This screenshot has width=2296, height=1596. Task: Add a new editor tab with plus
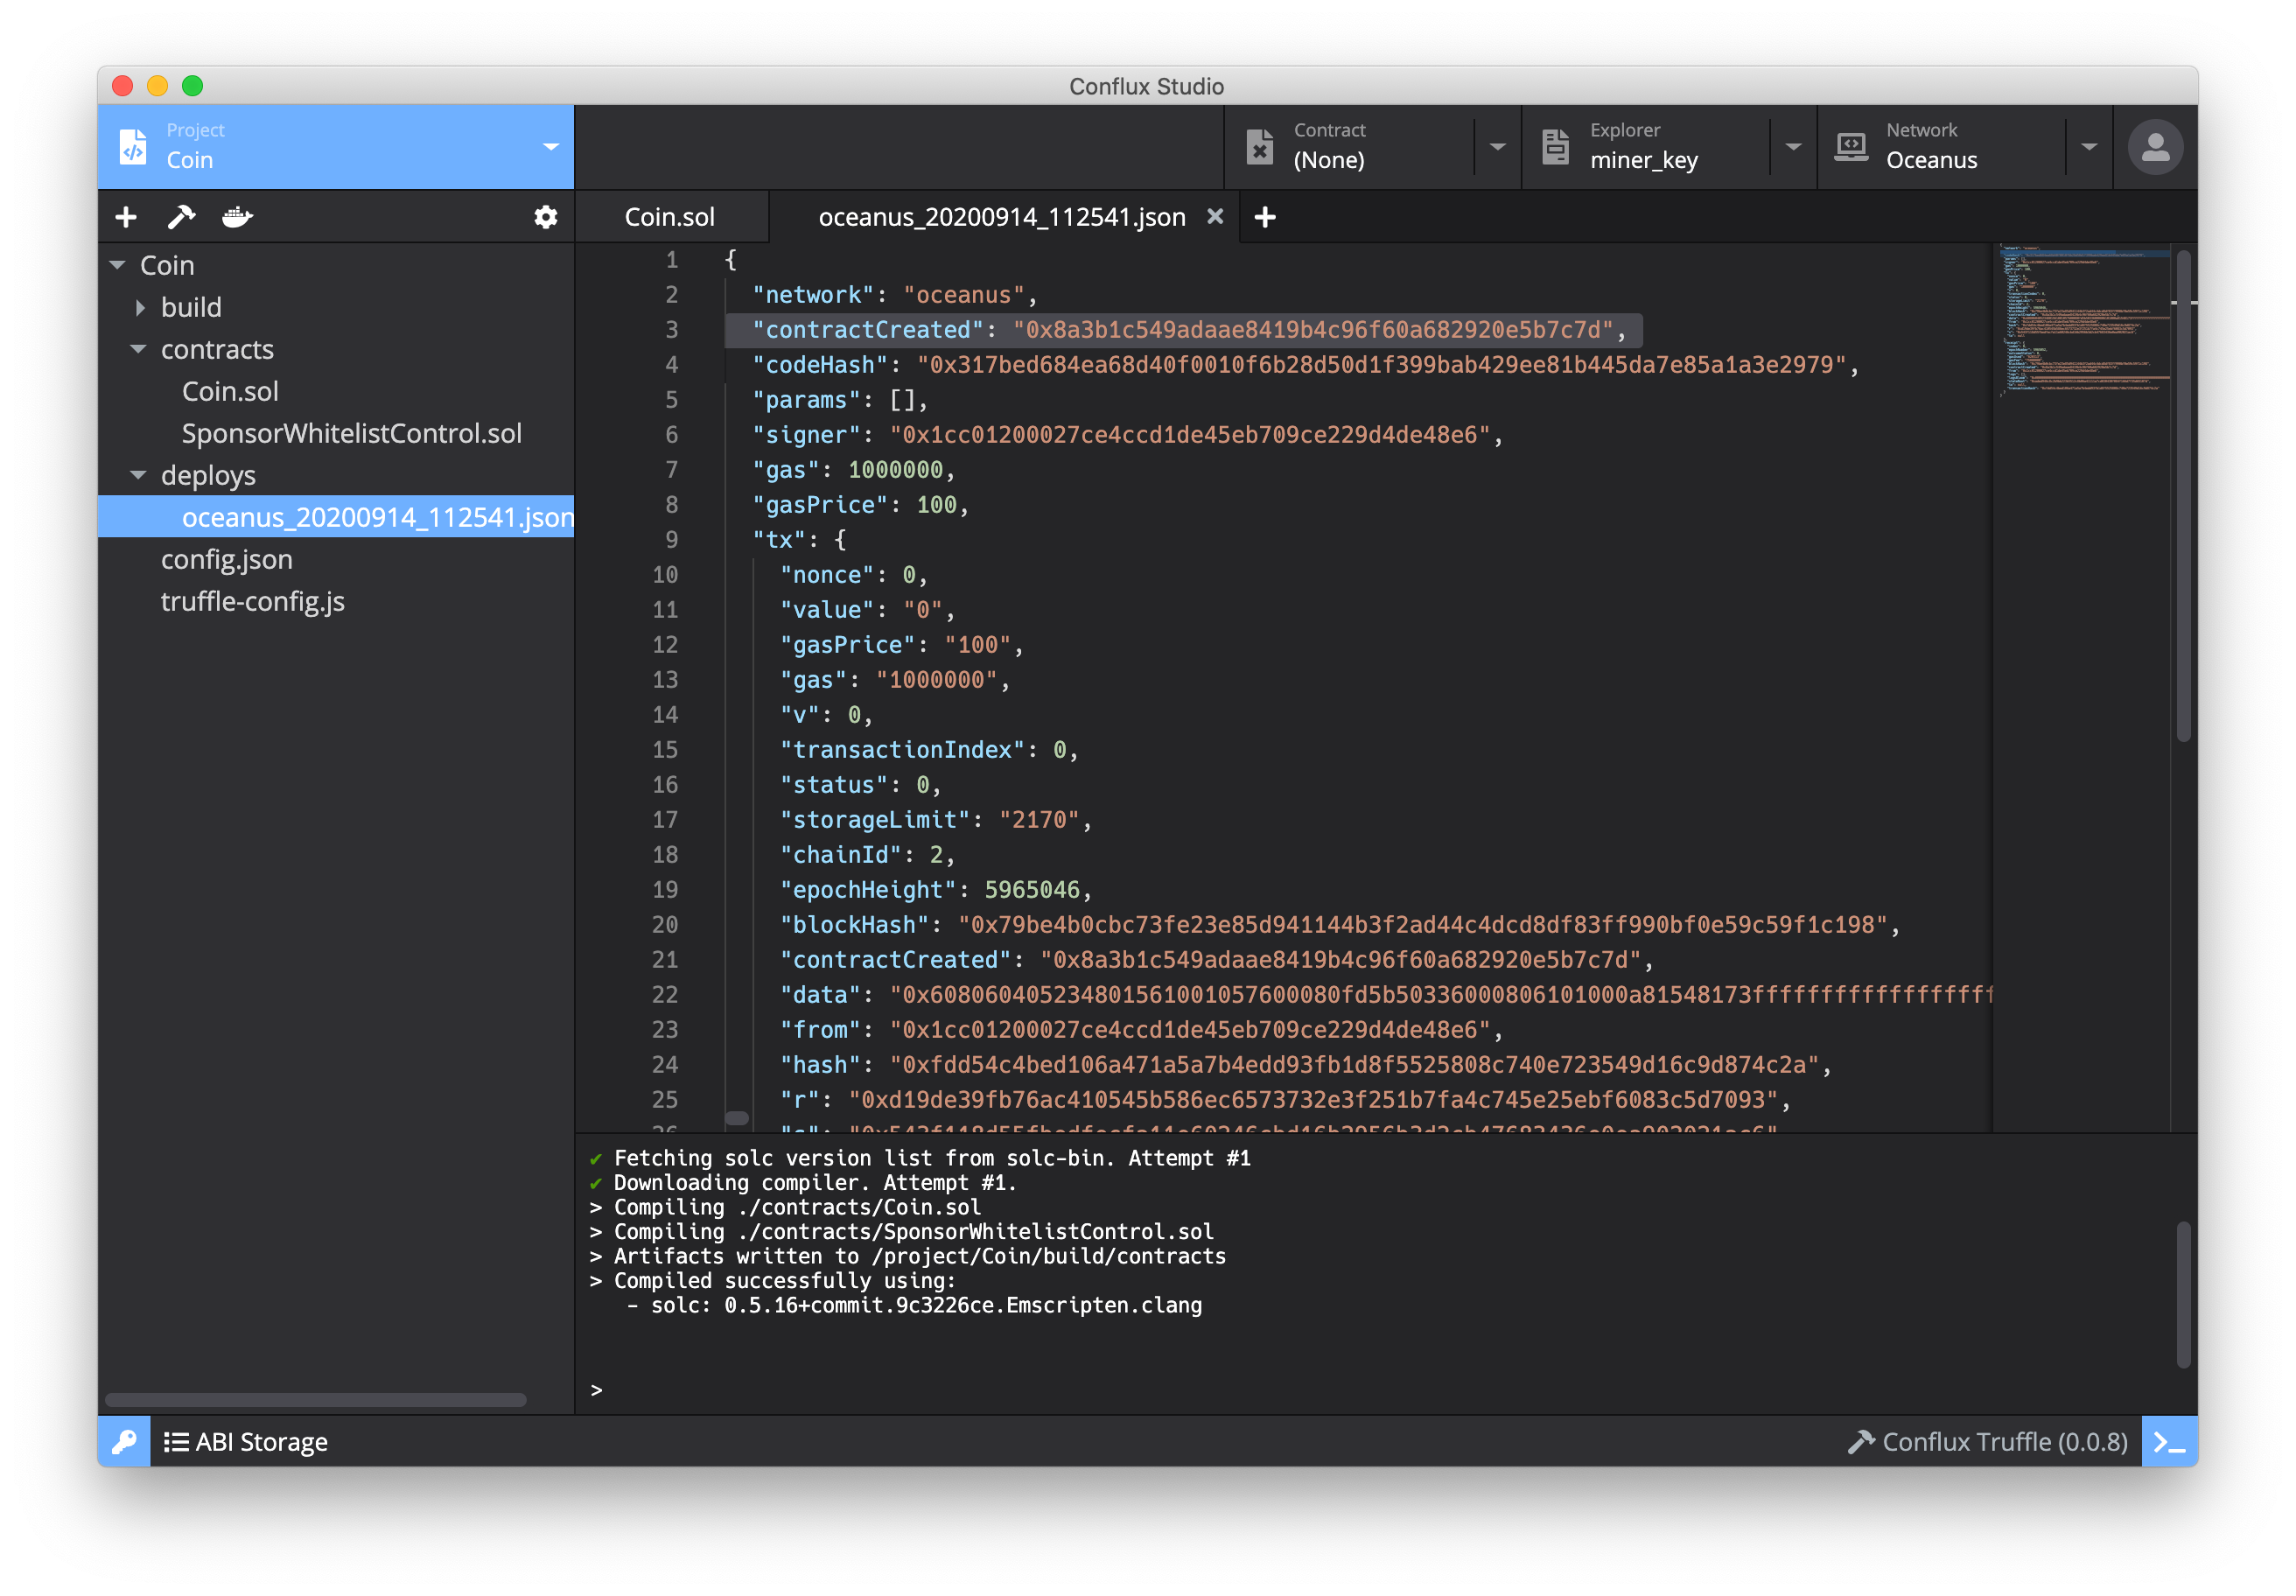1264,217
